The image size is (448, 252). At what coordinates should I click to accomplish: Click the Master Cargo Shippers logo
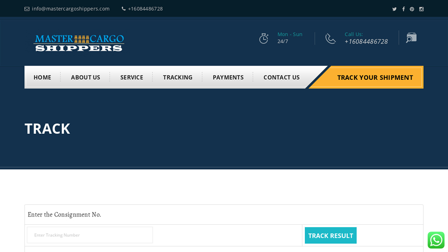pyautogui.click(x=79, y=43)
